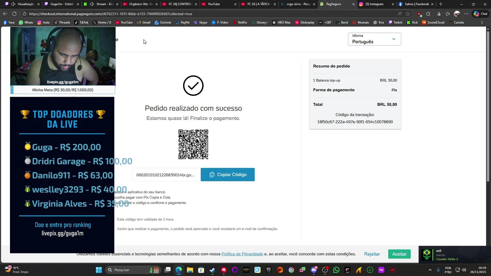This screenshot has width=491, height=276.
Task: Click the Copiar Código button
Action: pyautogui.click(x=227, y=174)
